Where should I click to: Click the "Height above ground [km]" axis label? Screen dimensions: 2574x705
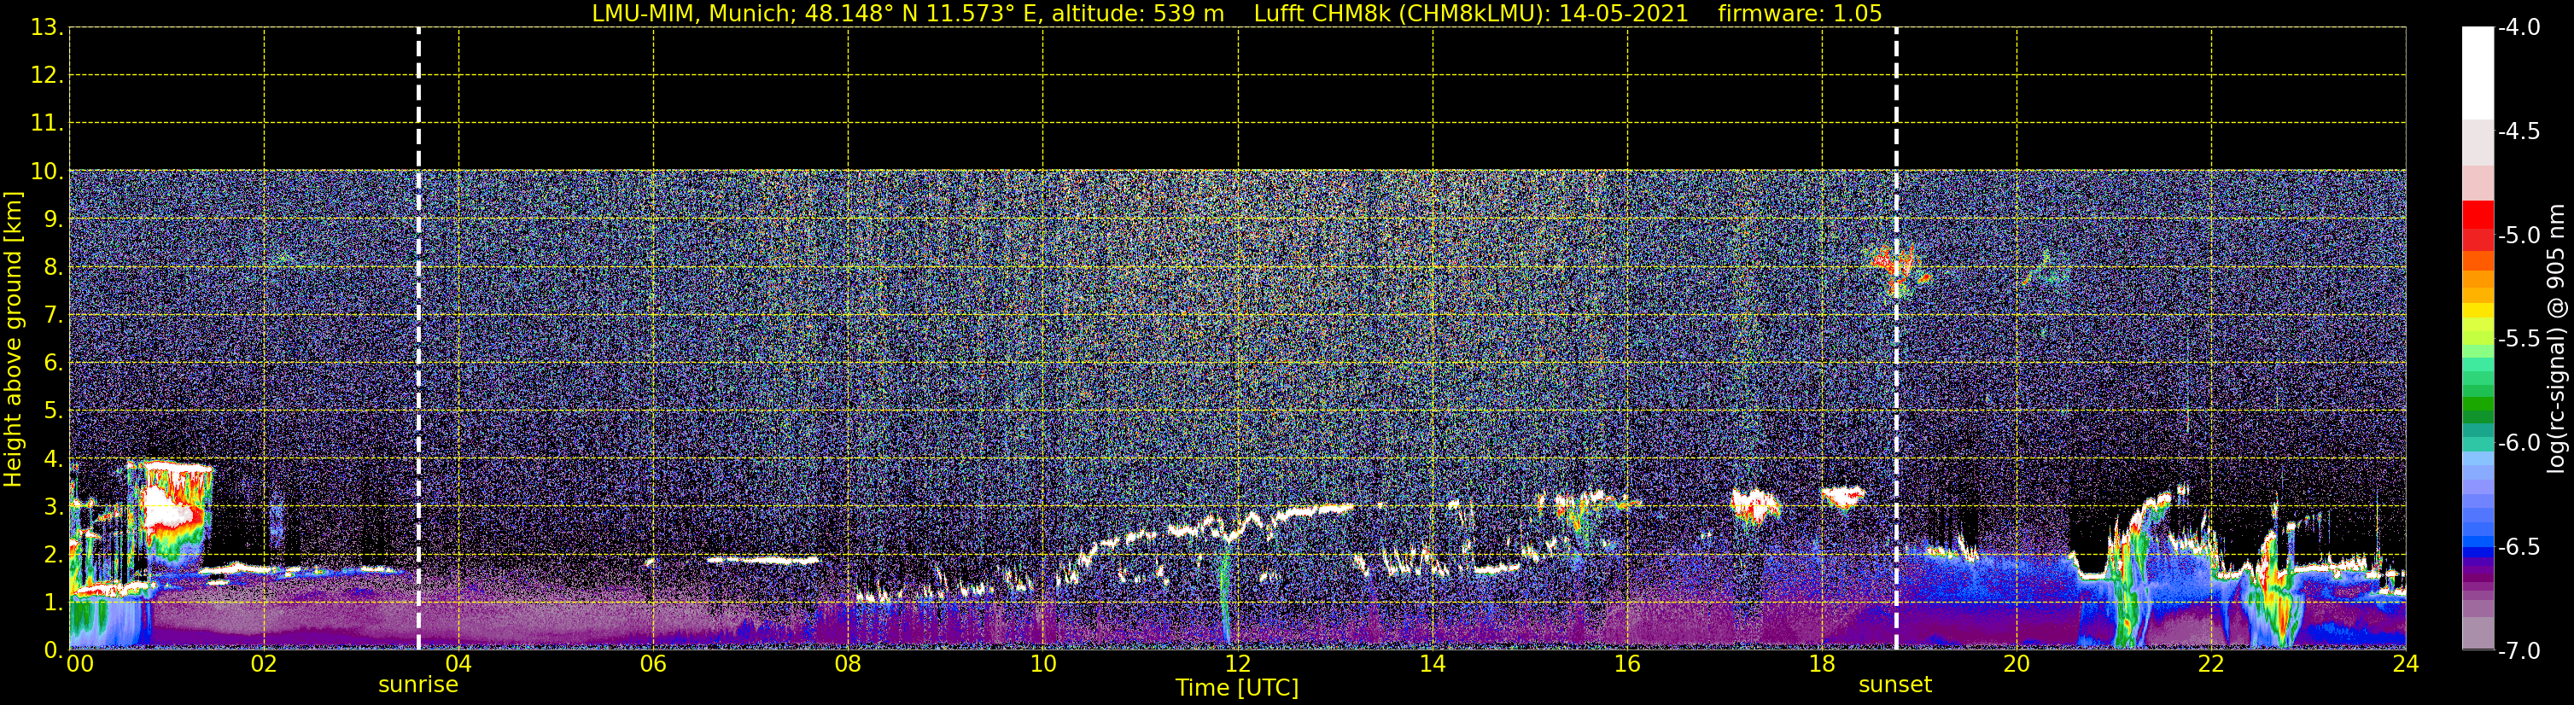[x=13, y=339]
